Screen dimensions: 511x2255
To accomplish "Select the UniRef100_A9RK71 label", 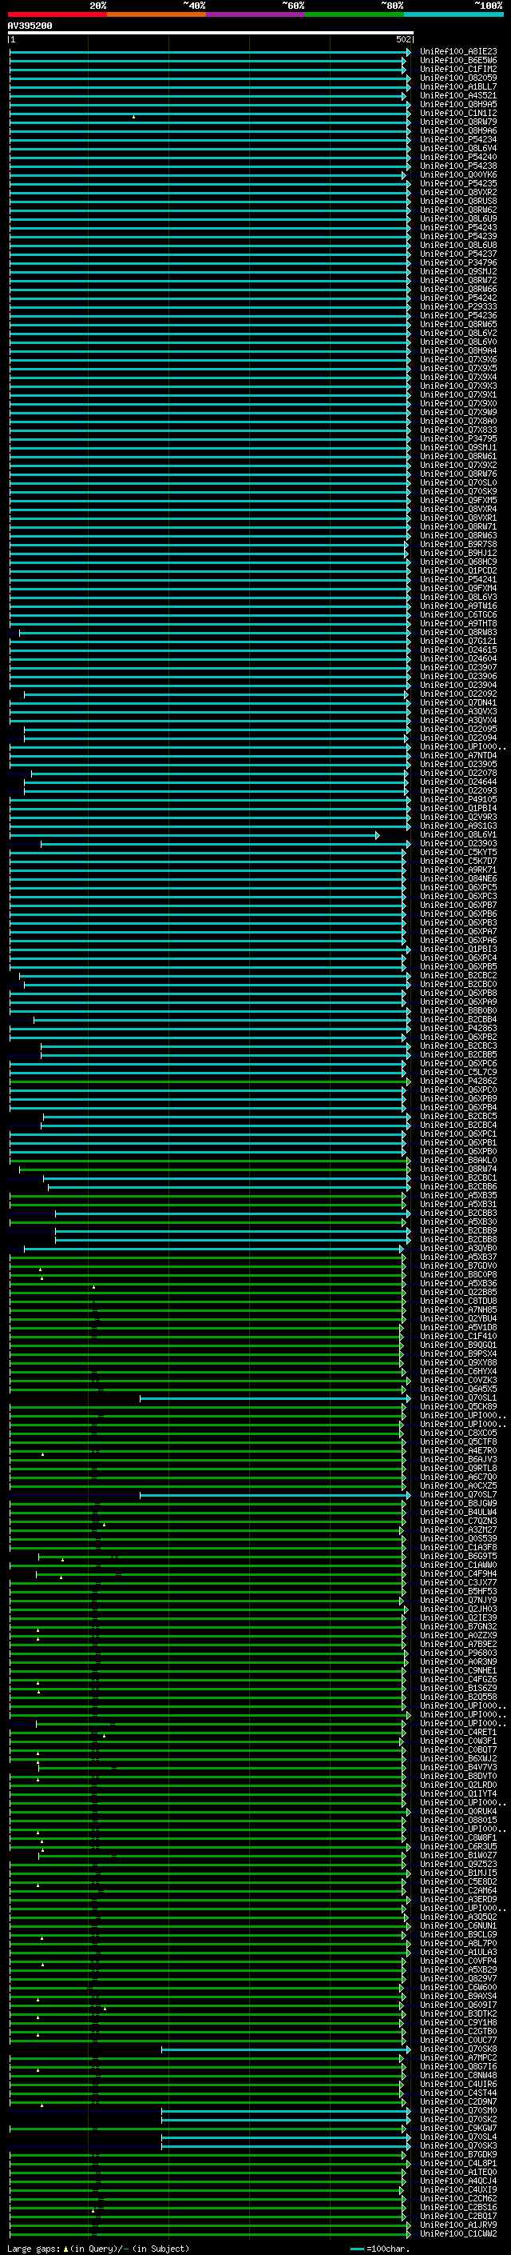I will 458,870.
